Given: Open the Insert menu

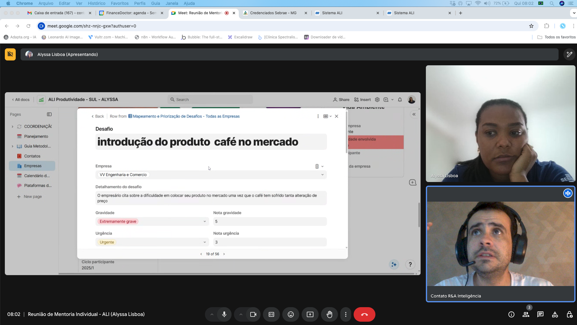Looking at the screenshot, I should [362, 100].
